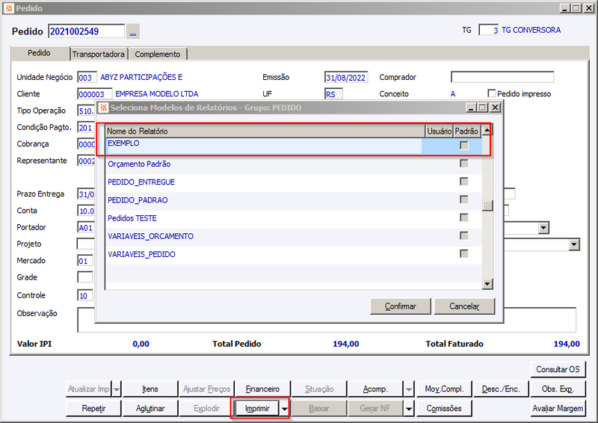Screen dimensions: 598x423
Task: Open the Mov.Compl. button
Action: [444, 389]
